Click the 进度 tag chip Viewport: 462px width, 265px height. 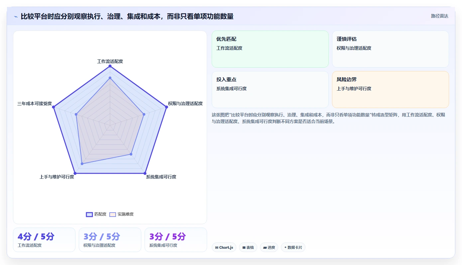[269, 247]
